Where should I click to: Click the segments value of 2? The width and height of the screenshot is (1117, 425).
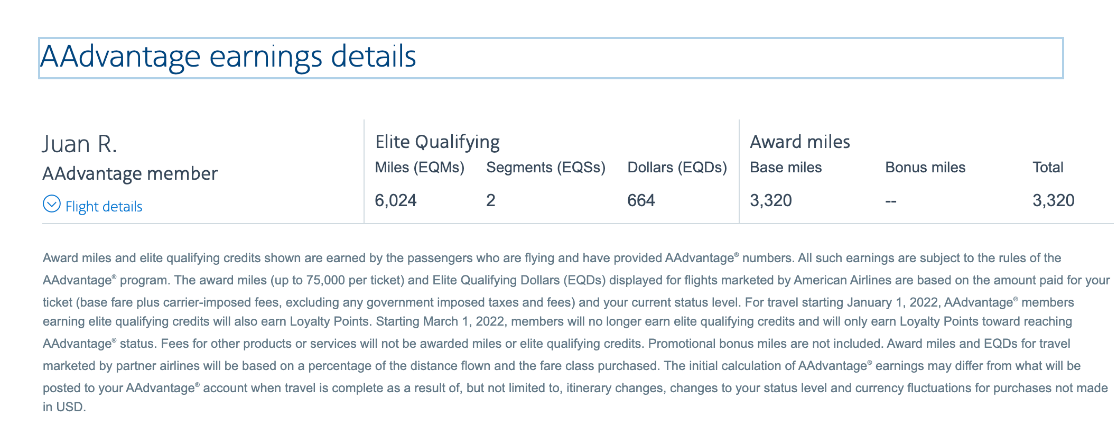tap(490, 200)
